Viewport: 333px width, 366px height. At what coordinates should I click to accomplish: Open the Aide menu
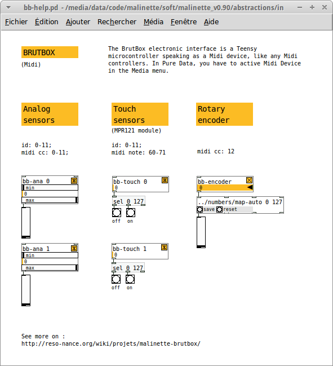pos(211,22)
